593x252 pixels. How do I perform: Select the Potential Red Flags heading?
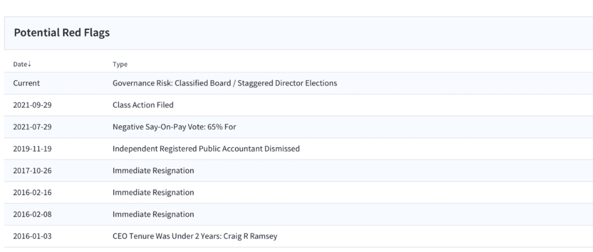(61, 33)
